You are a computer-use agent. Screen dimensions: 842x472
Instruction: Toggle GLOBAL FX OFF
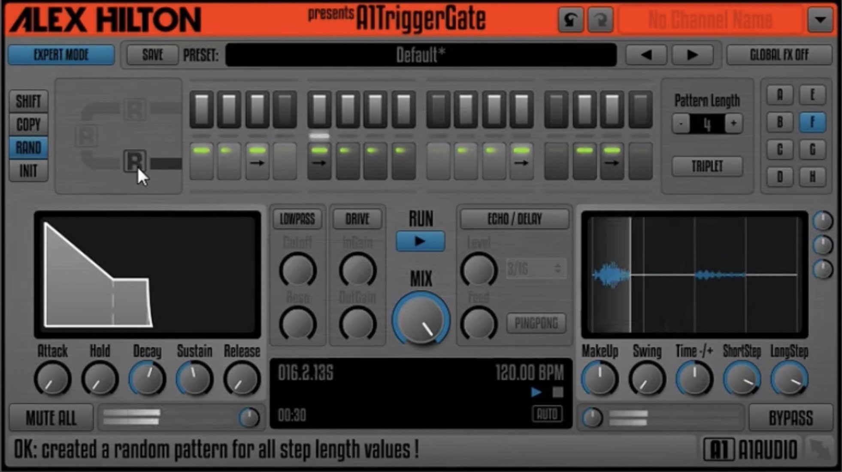[779, 54]
